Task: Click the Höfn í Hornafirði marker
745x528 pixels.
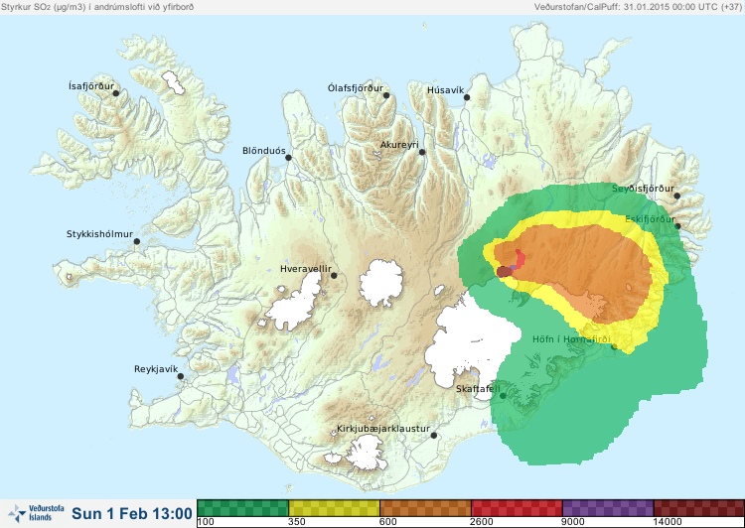Action: (x=614, y=346)
